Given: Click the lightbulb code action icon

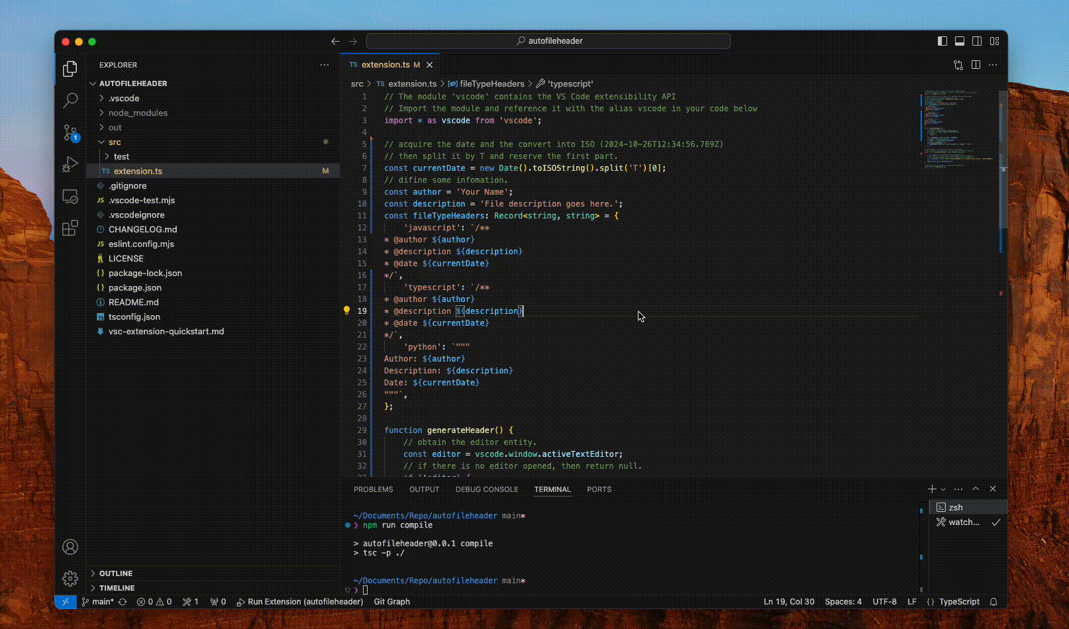Looking at the screenshot, I should click(x=346, y=311).
